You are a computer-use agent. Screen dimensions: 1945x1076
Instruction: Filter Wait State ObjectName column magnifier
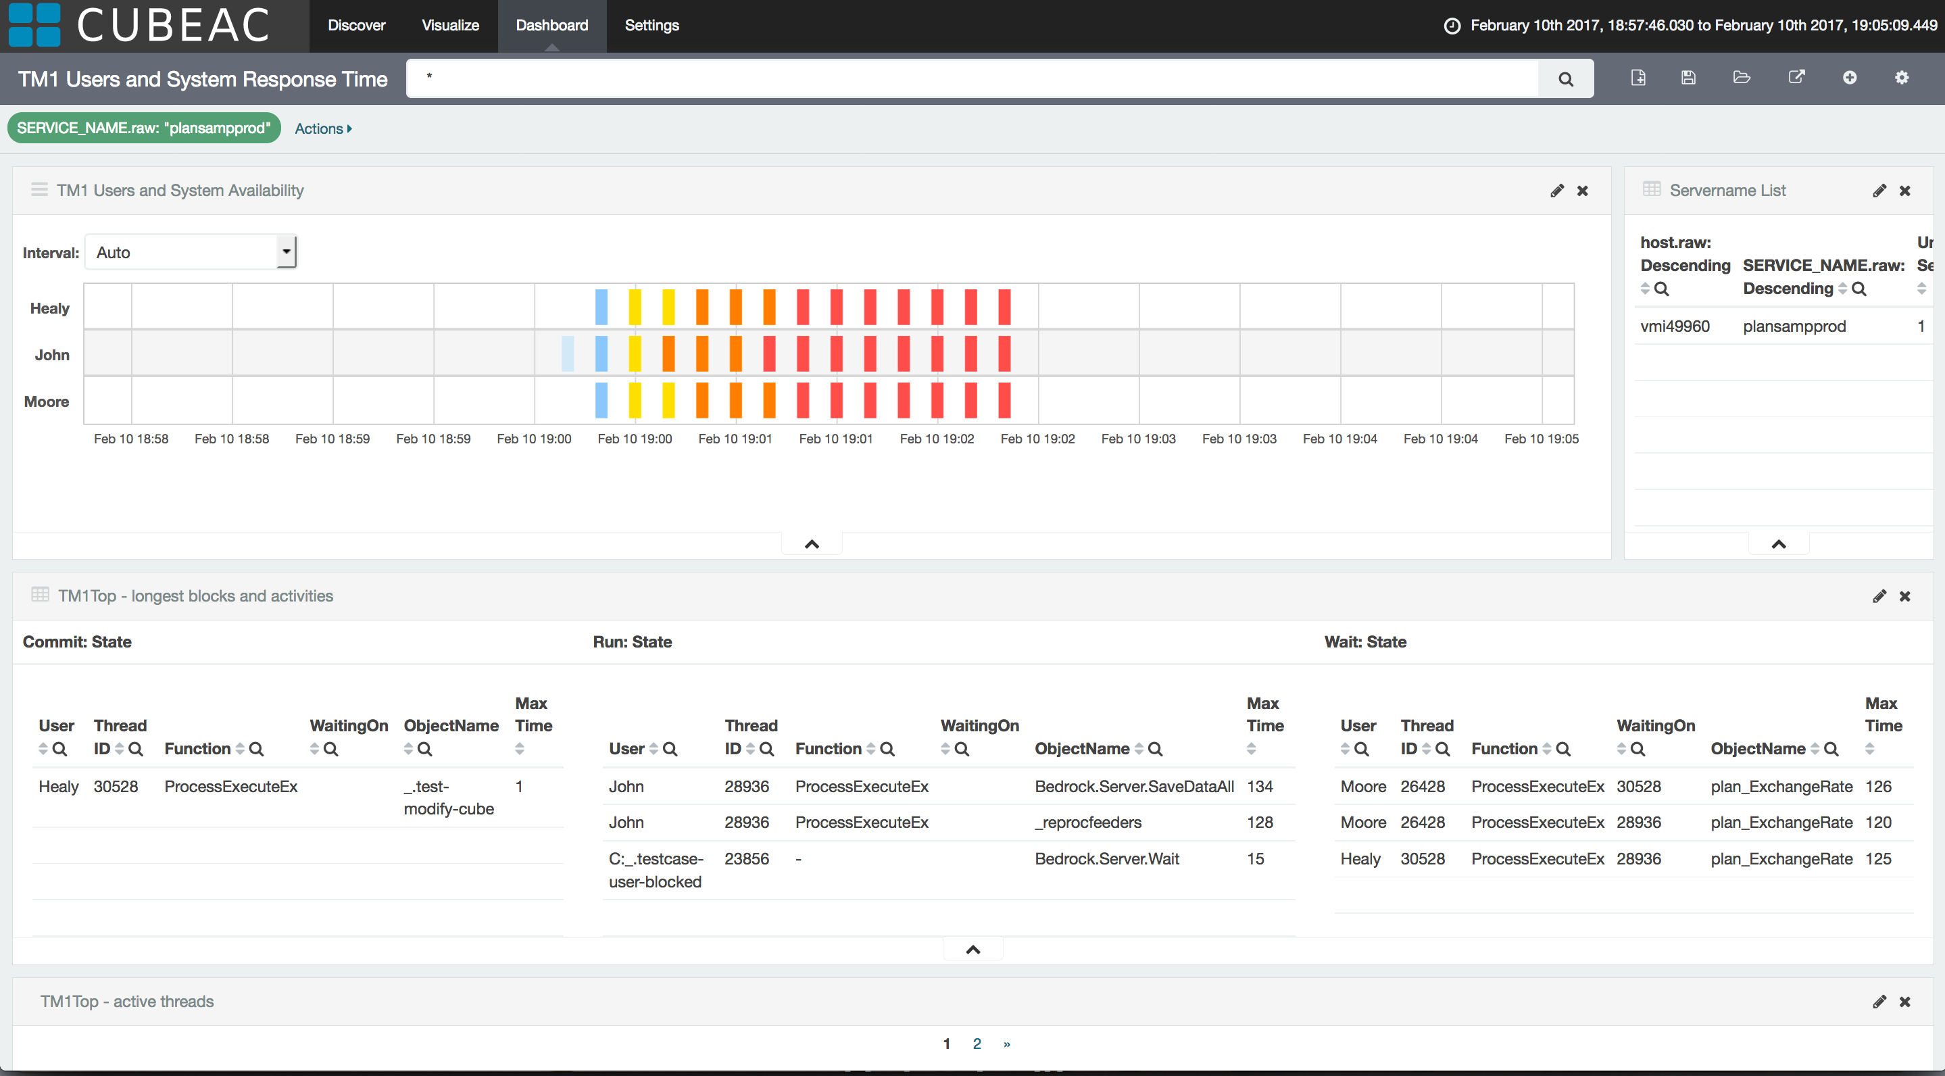(x=1831, y=749)
